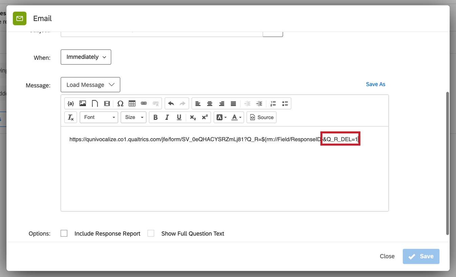This screenshot has width=456, height=277.
Task: Toggle underline formatting
Action: point(179,117)
